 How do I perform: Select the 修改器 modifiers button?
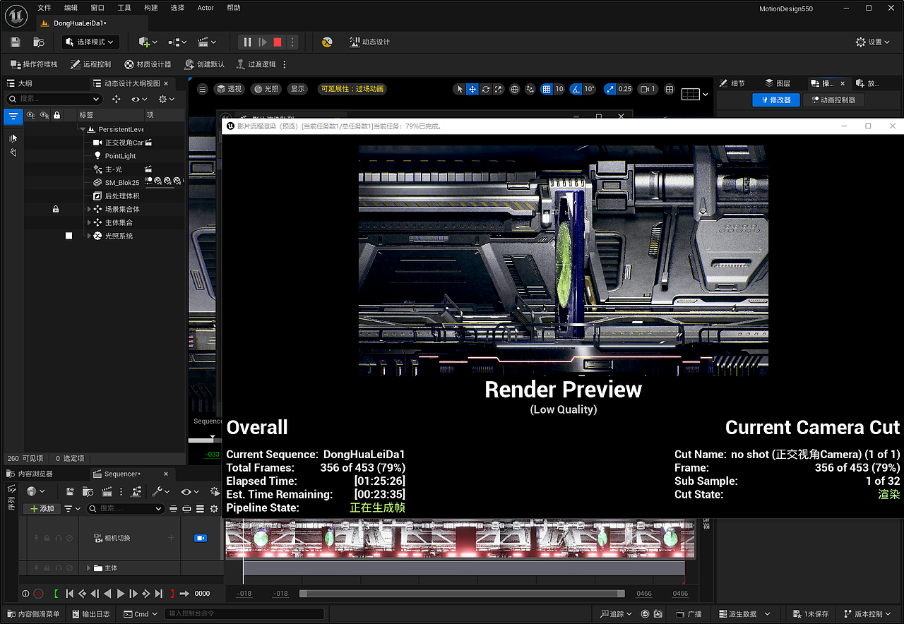tap(775, 100)
